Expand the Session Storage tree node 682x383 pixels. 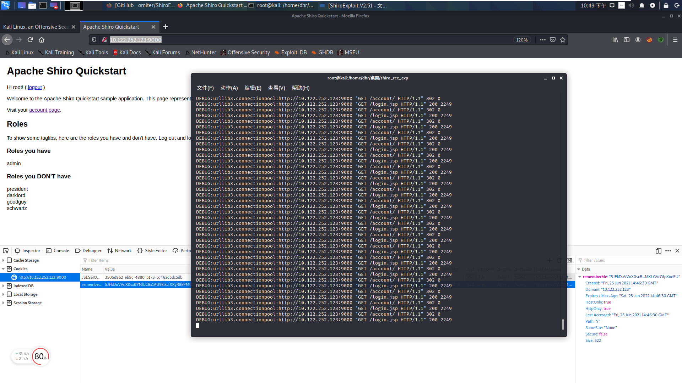pos(3,303)
